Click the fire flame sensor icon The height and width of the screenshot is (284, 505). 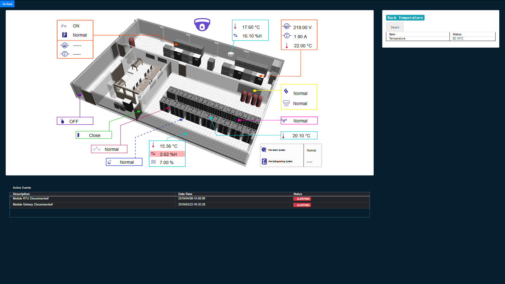coord(286,91)
